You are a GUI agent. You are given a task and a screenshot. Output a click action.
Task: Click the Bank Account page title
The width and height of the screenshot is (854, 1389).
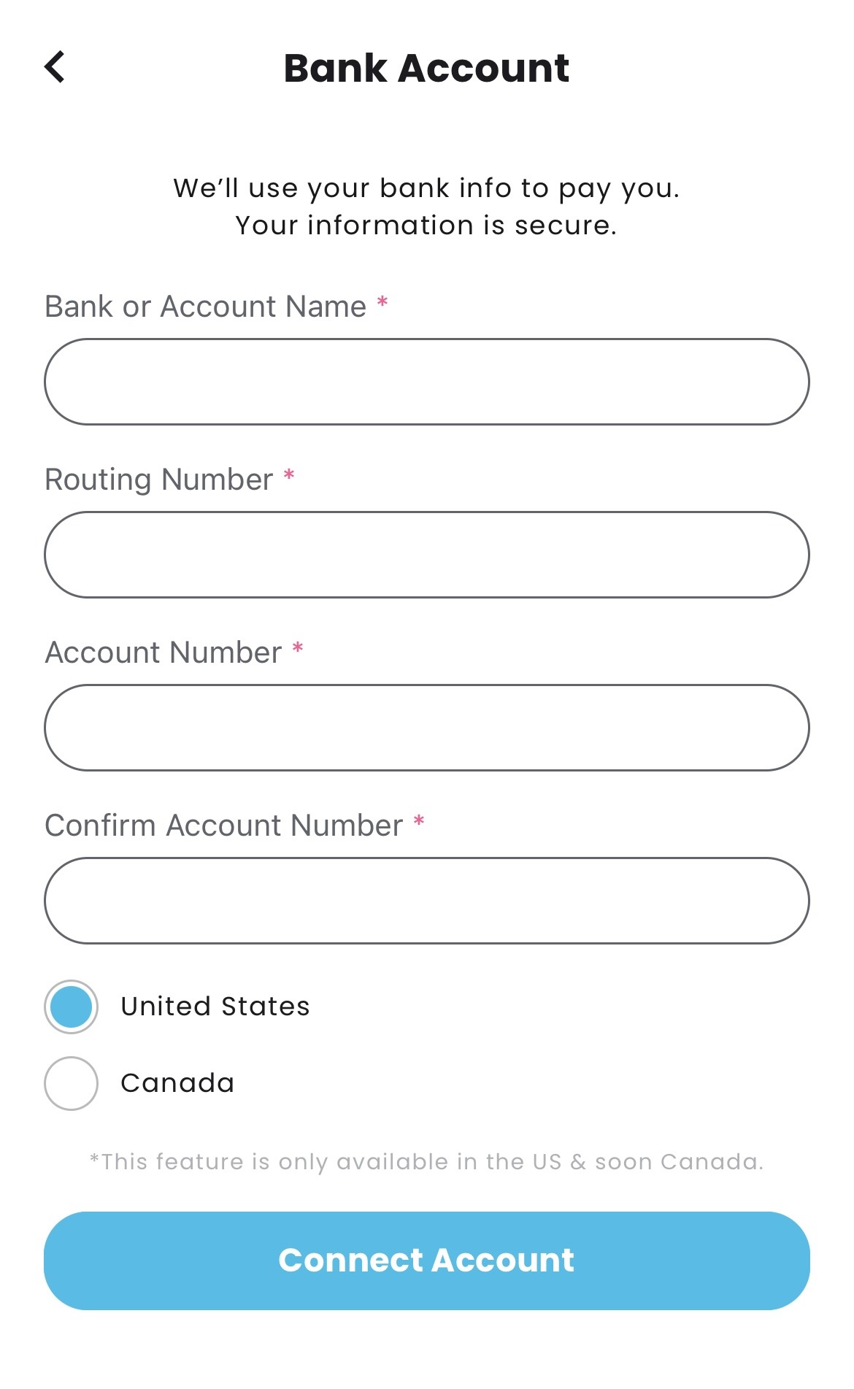click(x=426, y=68)
